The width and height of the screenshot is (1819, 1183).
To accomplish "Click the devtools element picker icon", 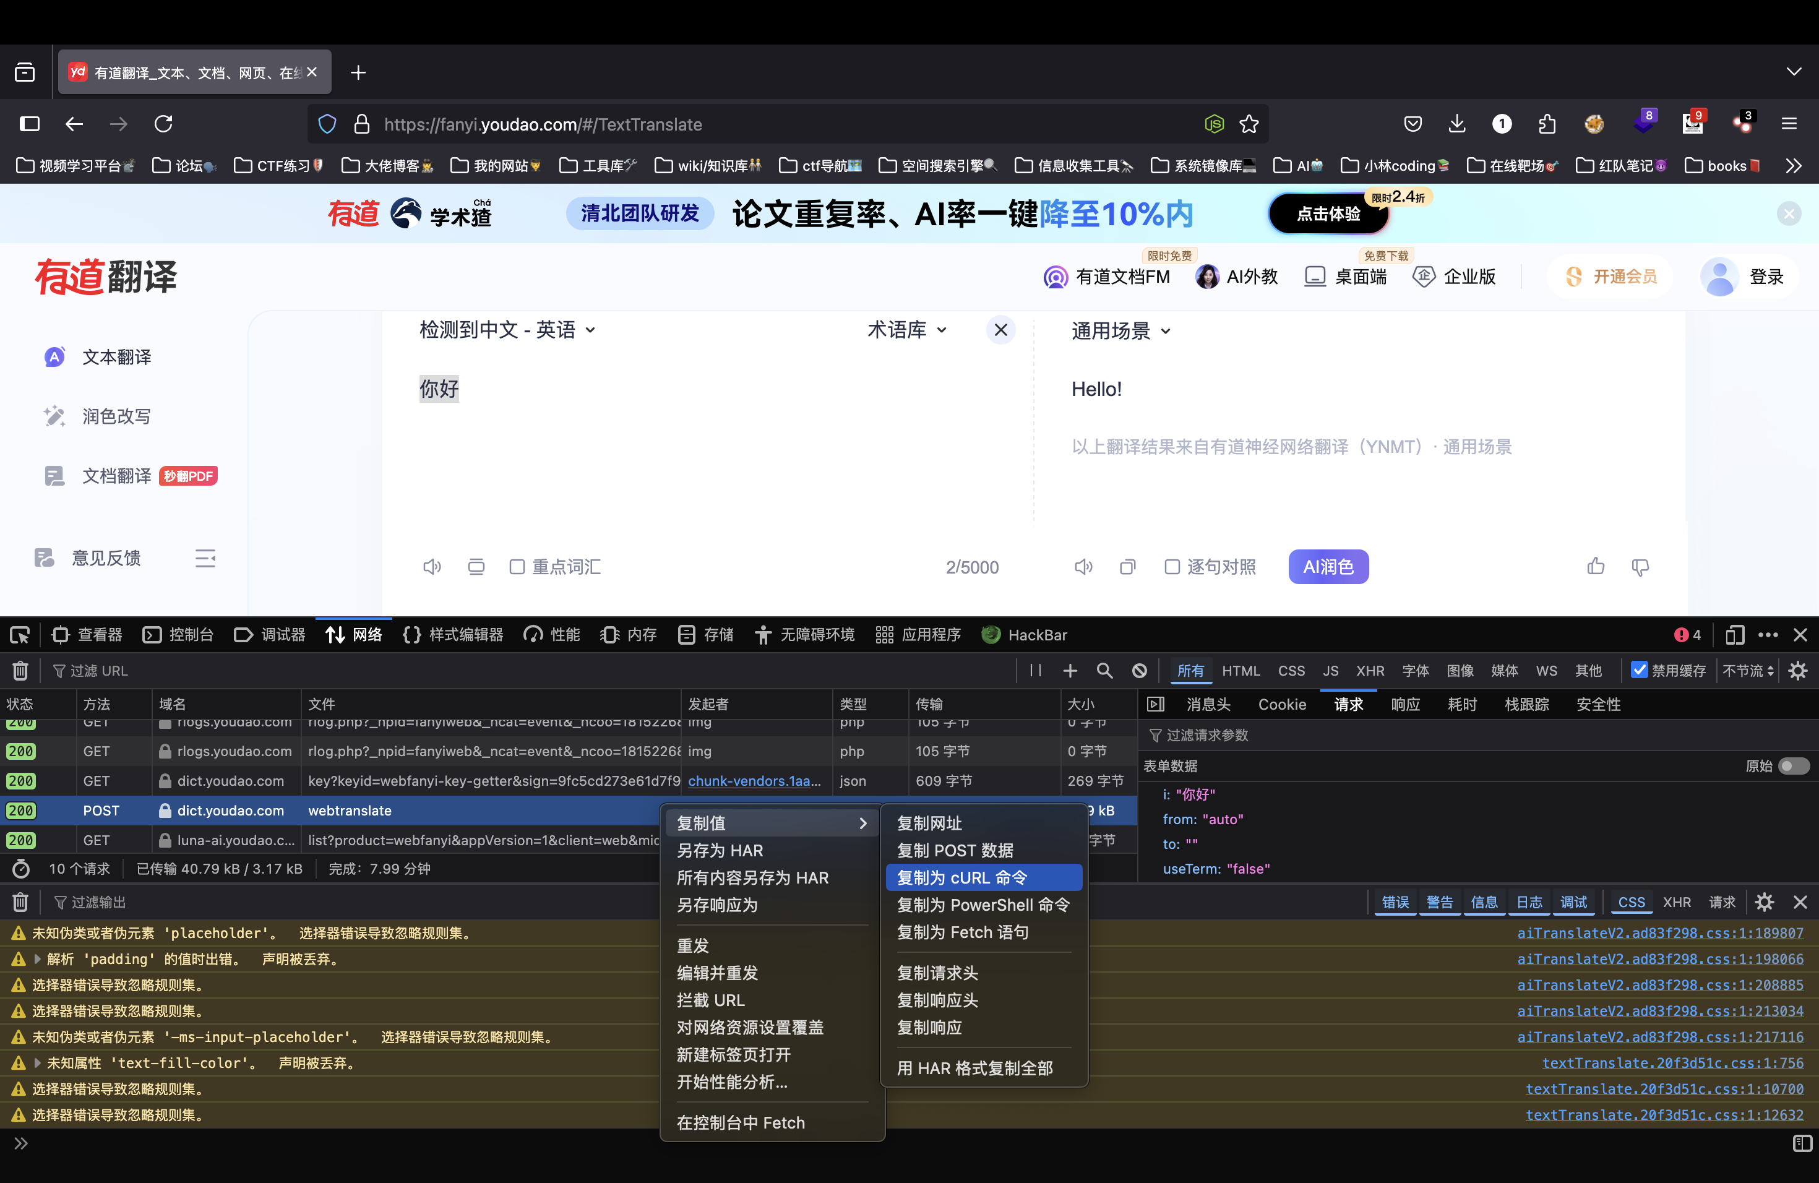I will [20, 635].
